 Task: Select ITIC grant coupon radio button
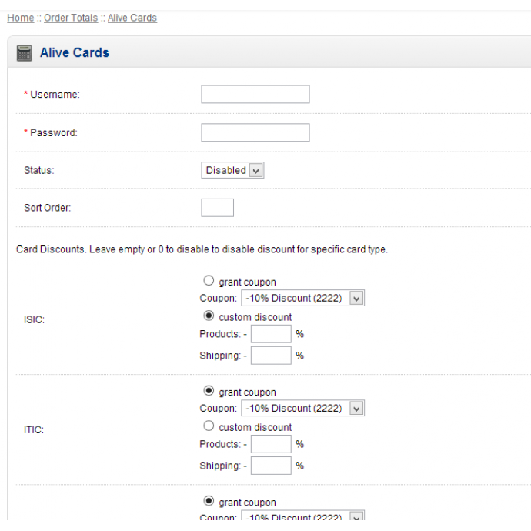click(x=209, y=391)
